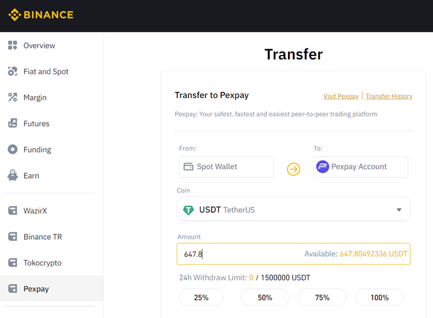
Task: Set amount with the 100% button
Action: tap(379, 297)
